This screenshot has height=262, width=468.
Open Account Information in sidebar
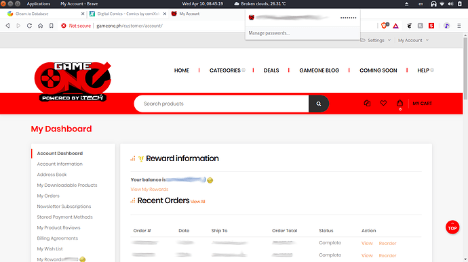coord(60,164)
